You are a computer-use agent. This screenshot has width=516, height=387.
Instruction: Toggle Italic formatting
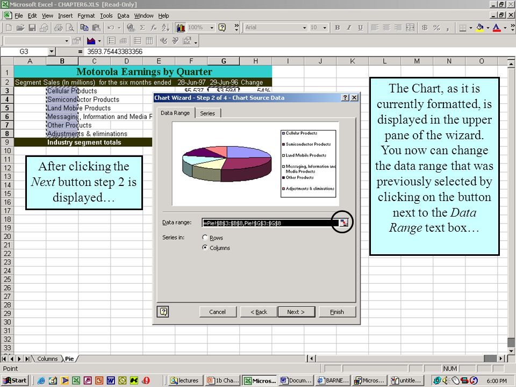point(349,27)
